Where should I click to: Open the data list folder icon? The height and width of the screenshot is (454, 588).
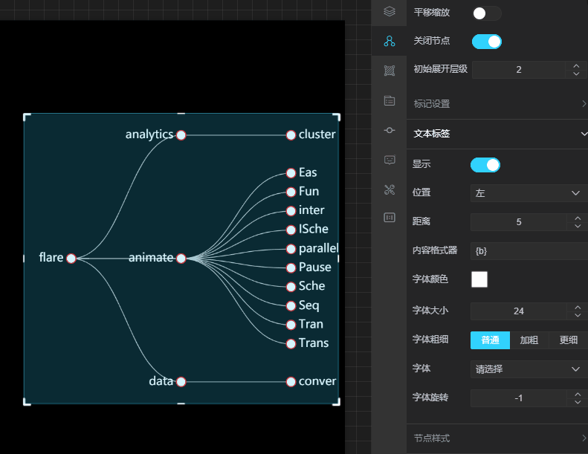pyautogui.click(x=390, y=100)
